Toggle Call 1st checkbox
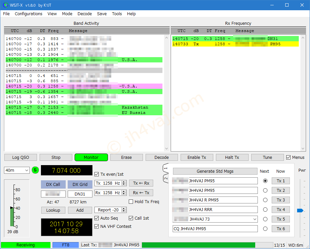Viewport: 310px width, 249px height. click(131, 218)
